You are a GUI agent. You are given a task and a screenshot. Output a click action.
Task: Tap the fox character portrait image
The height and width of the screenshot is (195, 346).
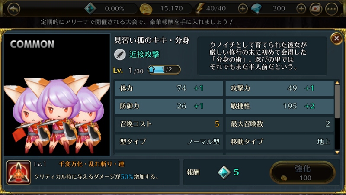[57, 94]
